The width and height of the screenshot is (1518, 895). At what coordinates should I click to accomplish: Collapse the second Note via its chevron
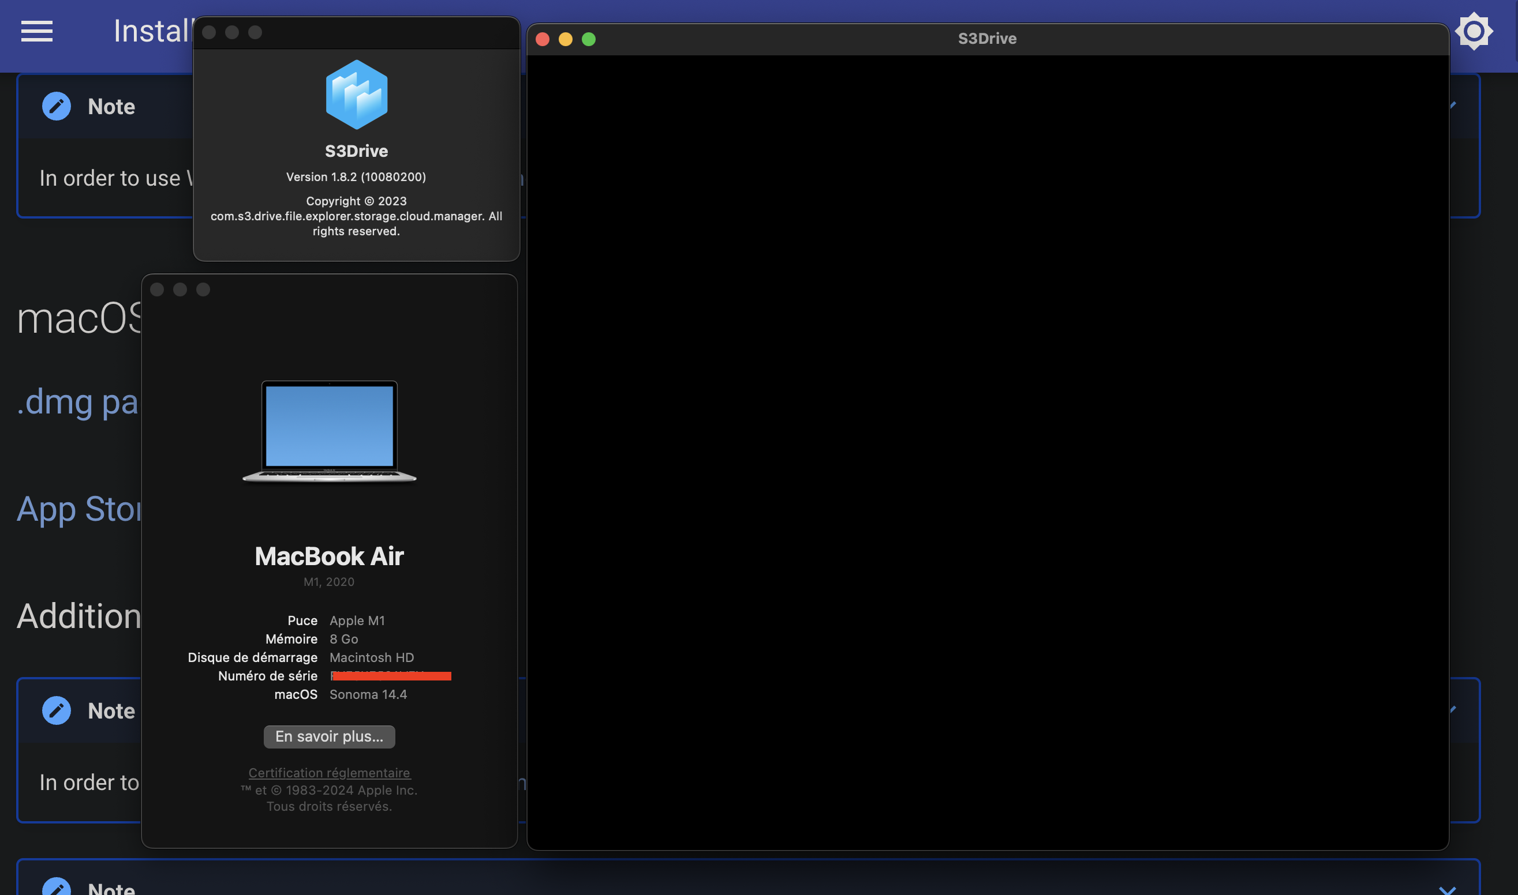[1453, 710]
